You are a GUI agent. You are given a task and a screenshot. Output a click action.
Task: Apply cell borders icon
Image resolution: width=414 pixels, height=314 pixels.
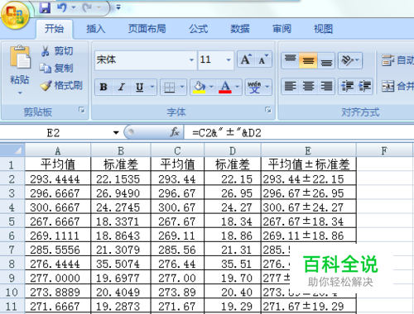pos(170,87)
